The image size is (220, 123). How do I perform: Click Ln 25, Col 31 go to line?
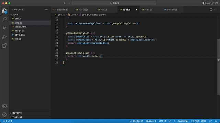click(136, 121)
